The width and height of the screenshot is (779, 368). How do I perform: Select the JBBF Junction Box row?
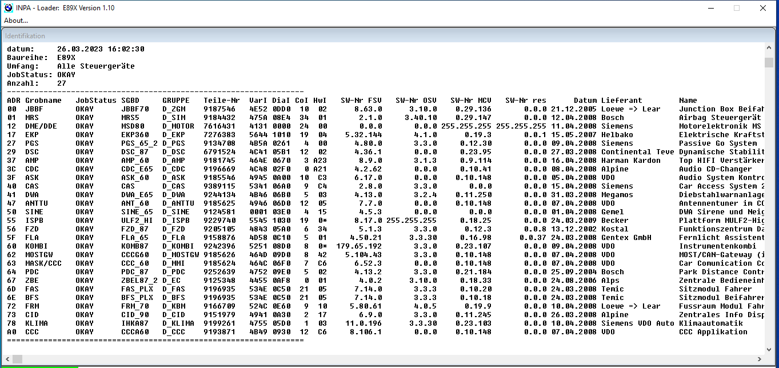pos(34,109)
